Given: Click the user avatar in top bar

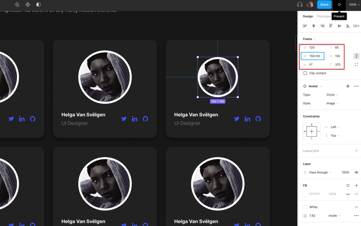Looking at the screenshot, I should coord(310,5).
